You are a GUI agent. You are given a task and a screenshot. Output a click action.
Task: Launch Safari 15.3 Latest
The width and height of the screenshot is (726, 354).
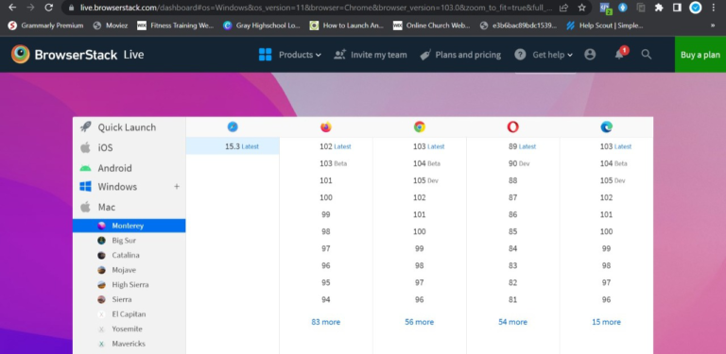(x=233, y=146)
